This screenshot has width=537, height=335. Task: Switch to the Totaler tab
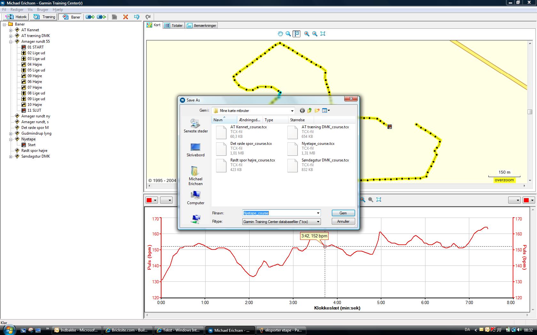tap(174, 26)
